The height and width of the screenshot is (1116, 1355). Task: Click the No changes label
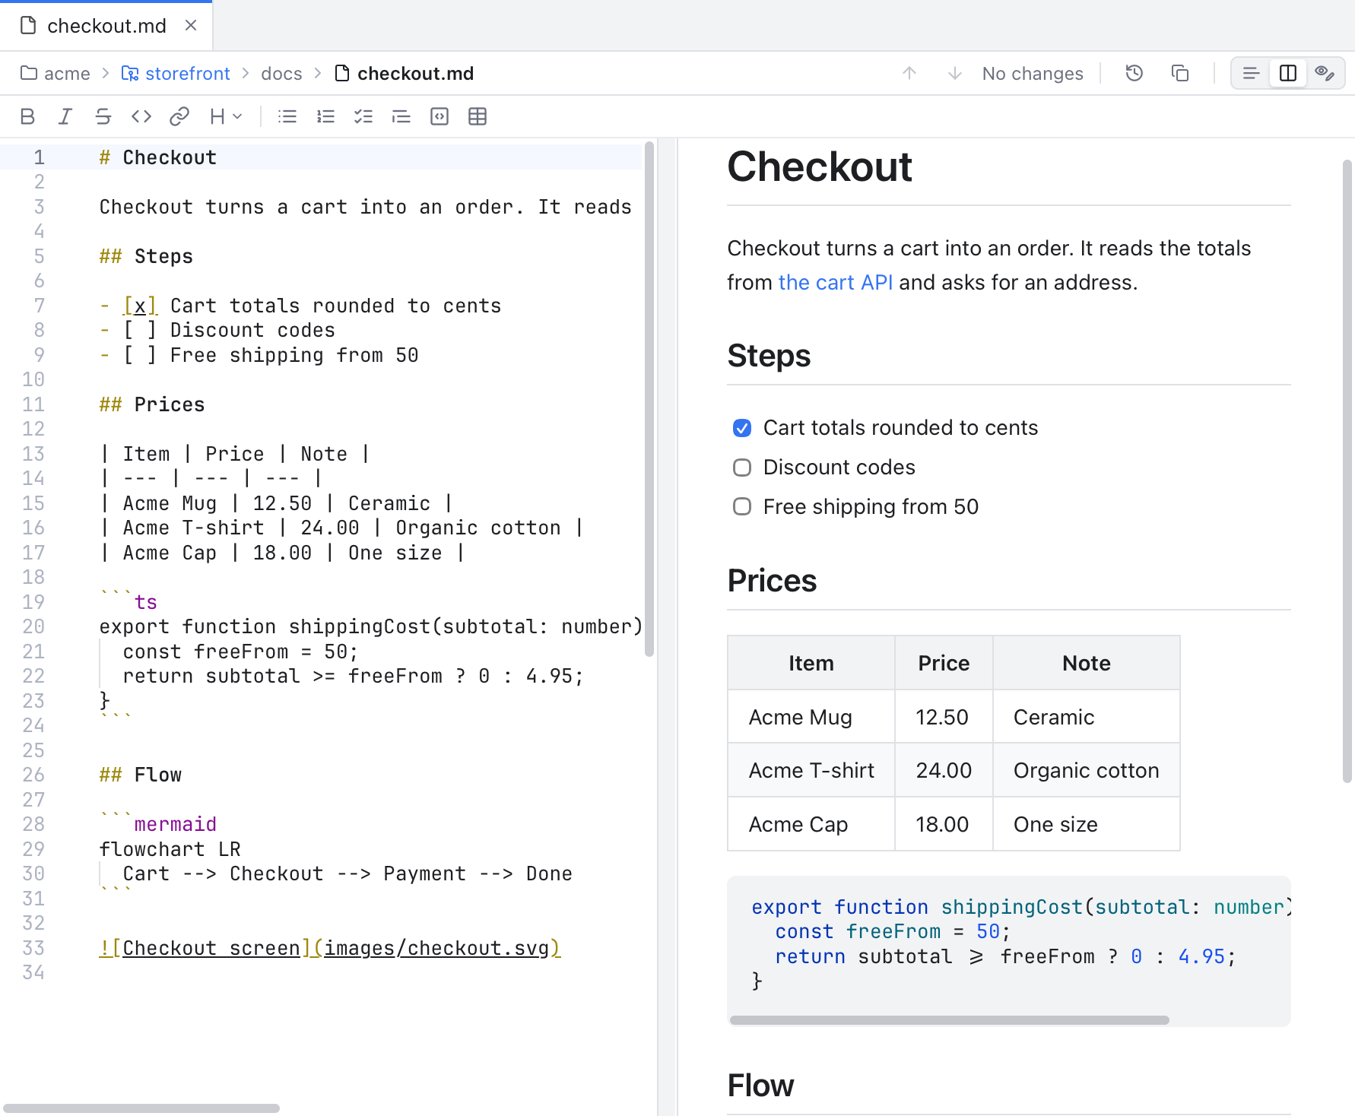click(x=1033, y=73)
